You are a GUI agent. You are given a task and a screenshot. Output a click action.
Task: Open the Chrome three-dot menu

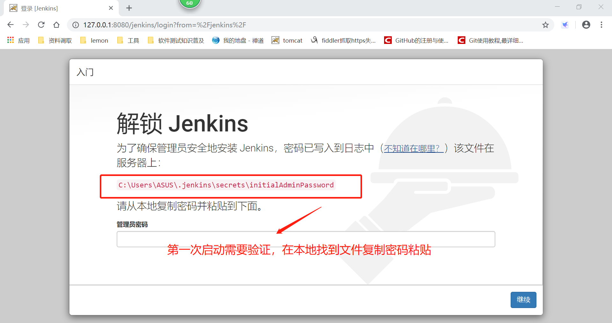pyautogui.click(x=602, y=25)
